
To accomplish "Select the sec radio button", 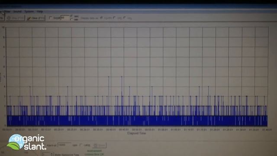I will click(x=71, y=16).
